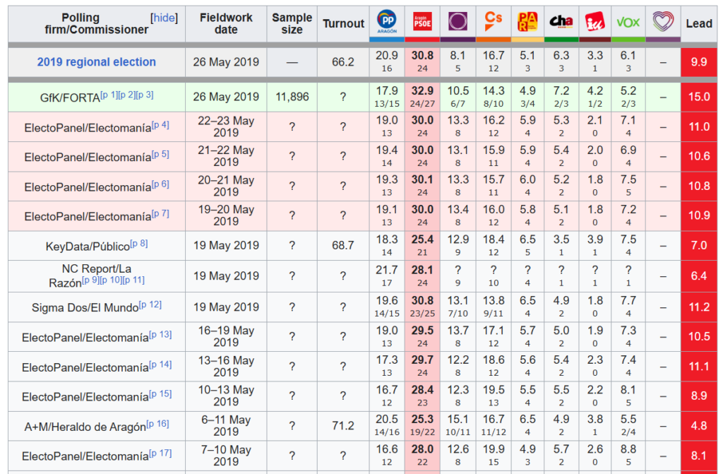The width and height of the screenshot is (723, 474).
Task: Open reference [p 1] beside GfK/FORTA
Action: coord(109,95)
